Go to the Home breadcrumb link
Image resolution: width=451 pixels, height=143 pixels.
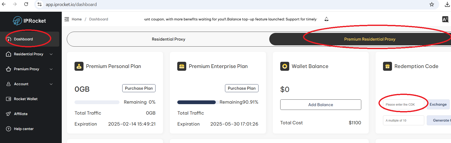[x=76, y=19]
